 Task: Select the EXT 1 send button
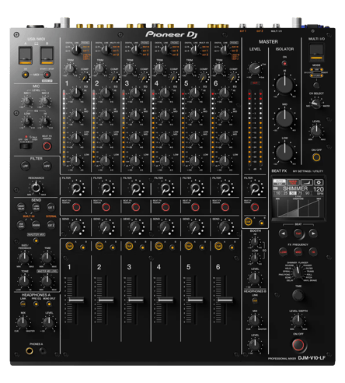point(51,207)
